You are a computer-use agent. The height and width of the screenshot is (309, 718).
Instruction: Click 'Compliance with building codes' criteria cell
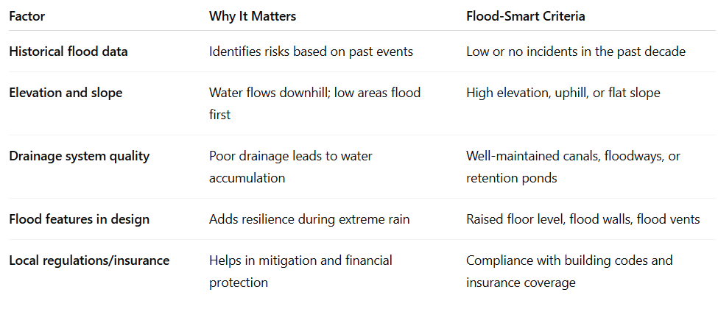(x=569, y=271)
